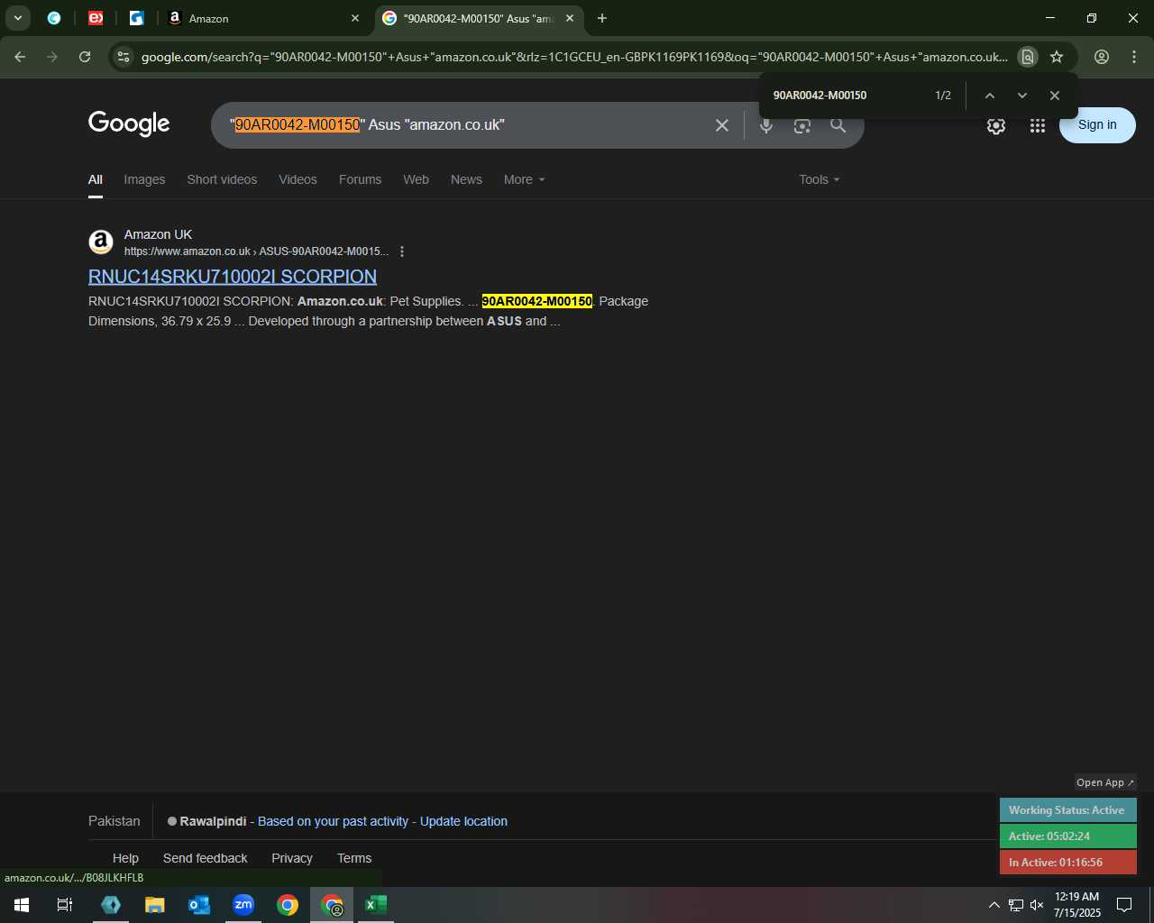The width and height of the screenshot is (1154, 923).
Task: Click the Open App button
Action: 1104,782
